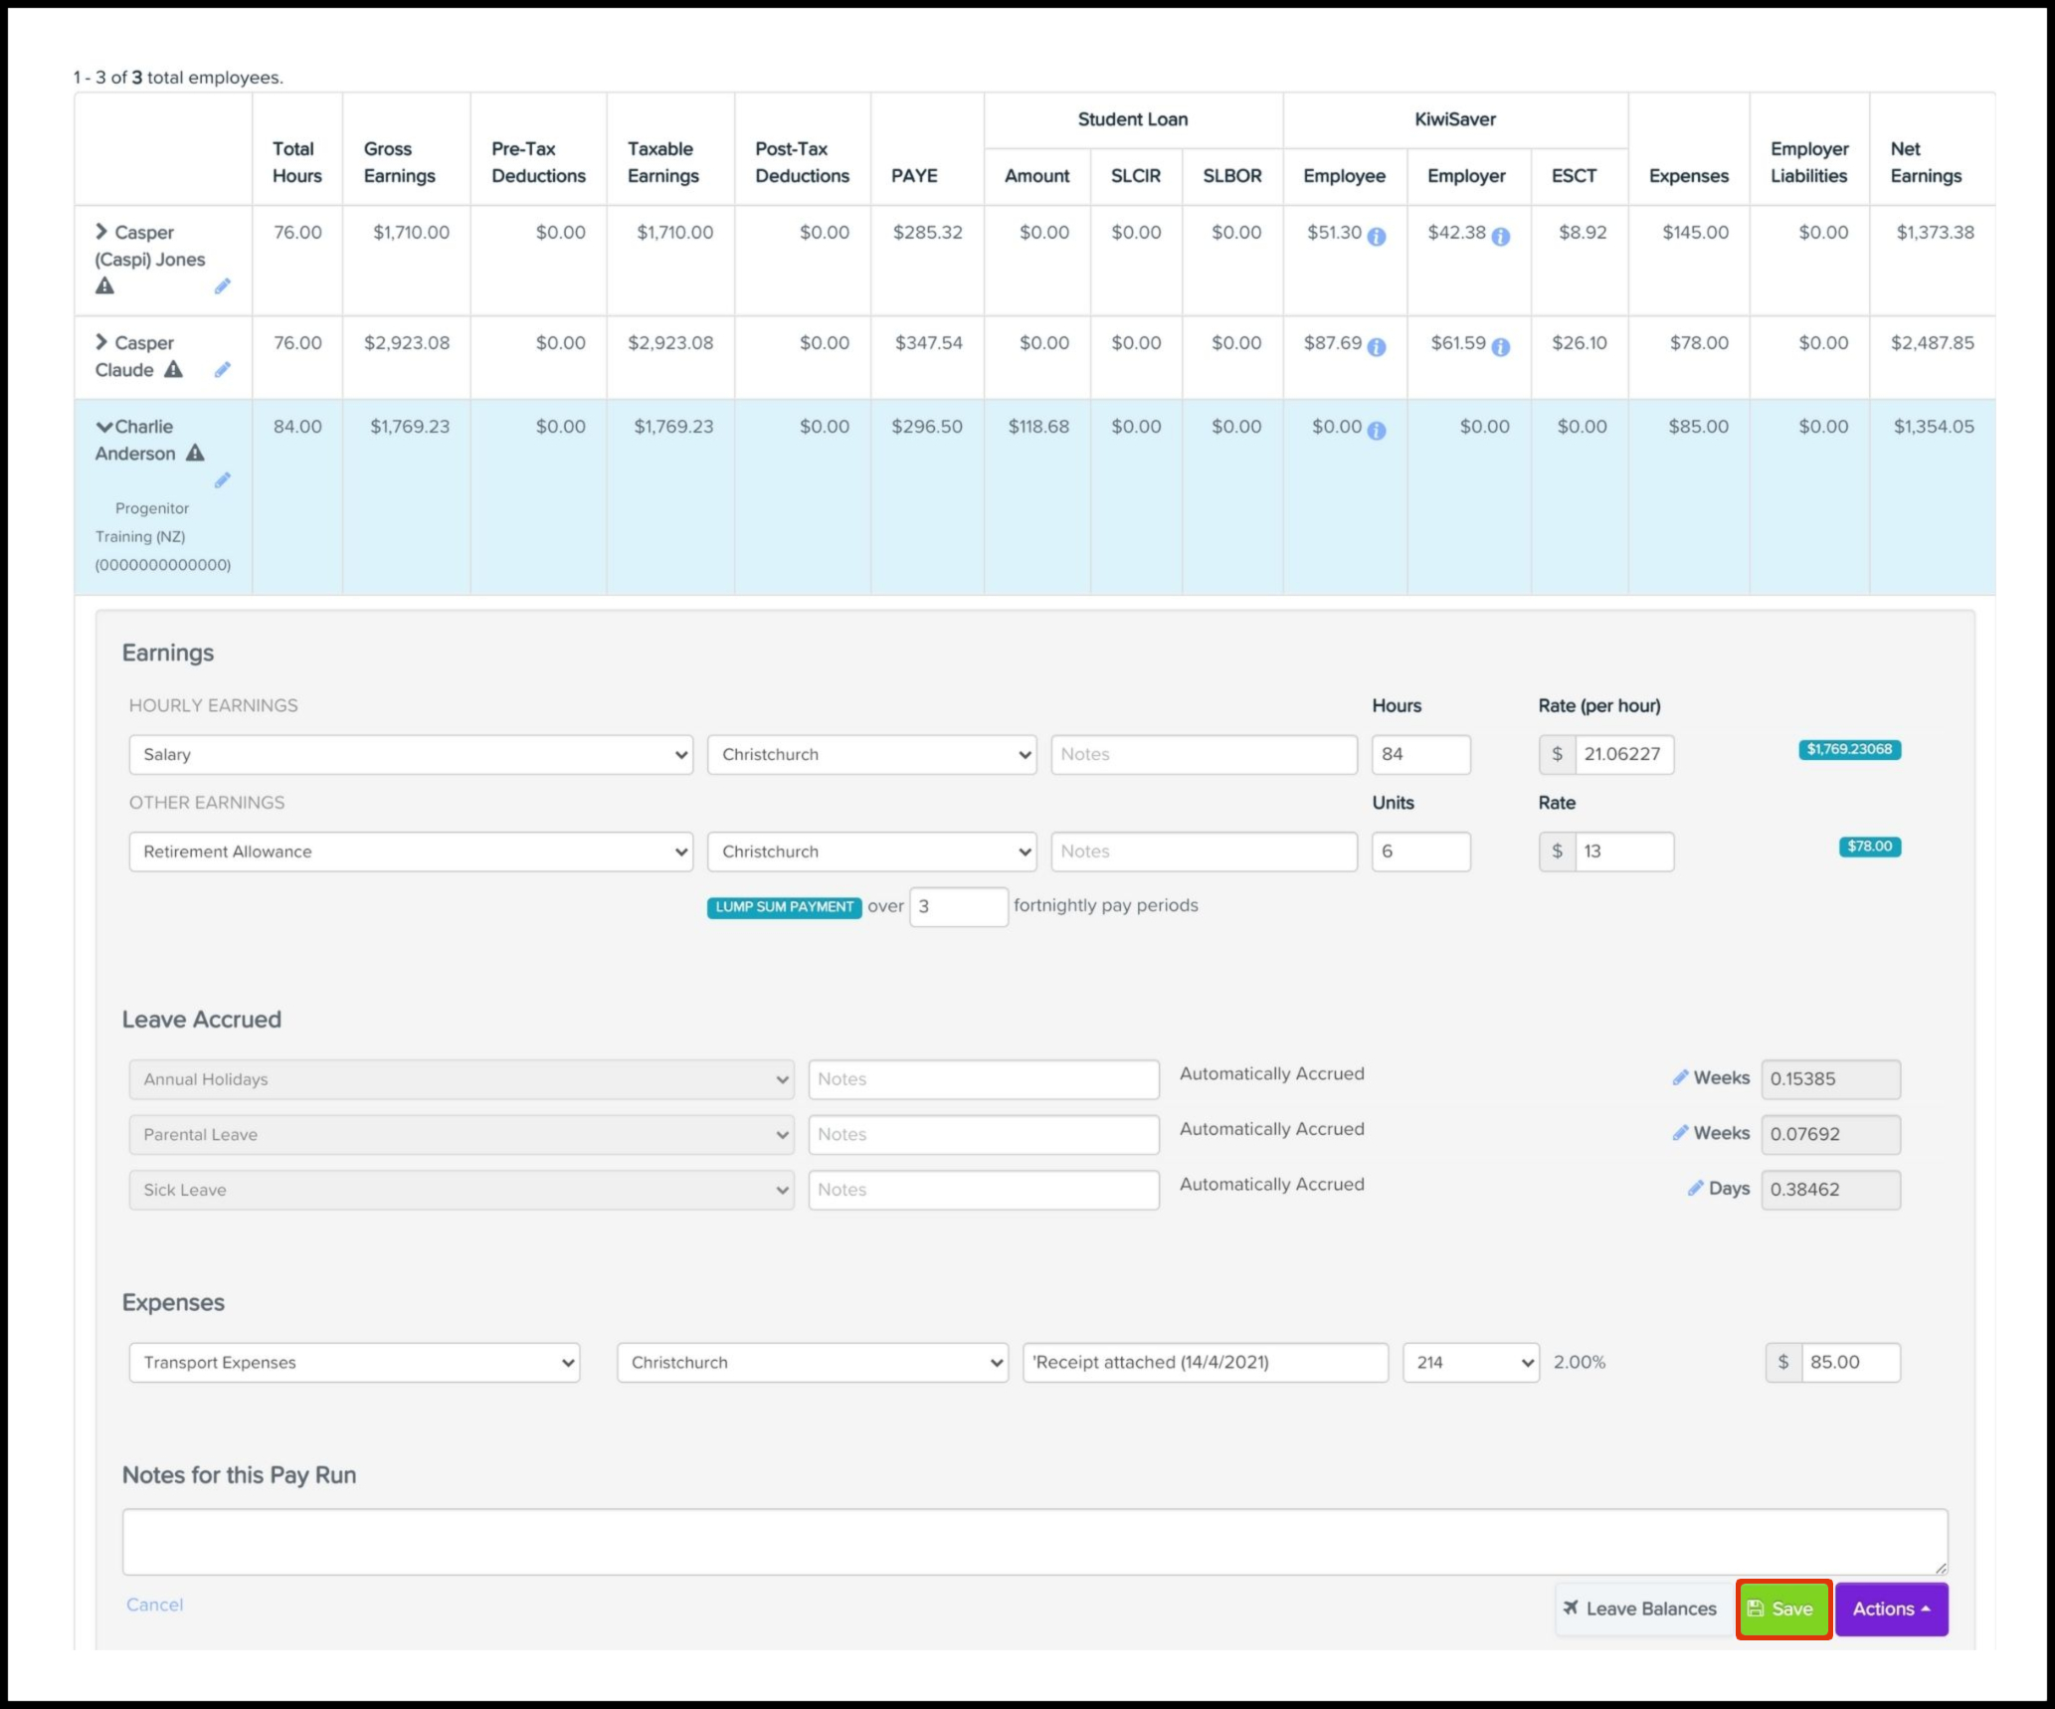Click info icon beside $51.30 KiwiSaver Employee
This screenshot has width=2055, height=1709.
pyautogui.click(x=1376, y=237)
